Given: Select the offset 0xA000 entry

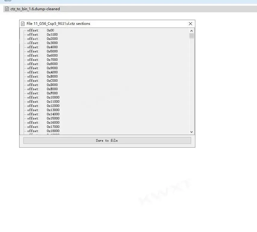Looking at the screenshot, I should click(43, 72).
